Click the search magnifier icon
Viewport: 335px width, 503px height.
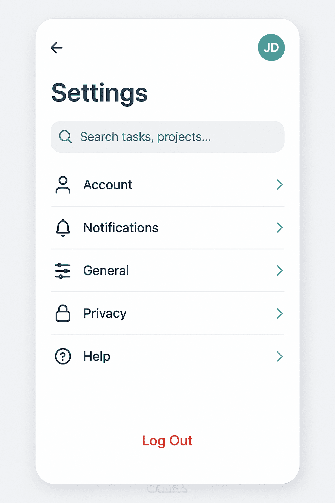pyautogui.click(x=65, y=137)
